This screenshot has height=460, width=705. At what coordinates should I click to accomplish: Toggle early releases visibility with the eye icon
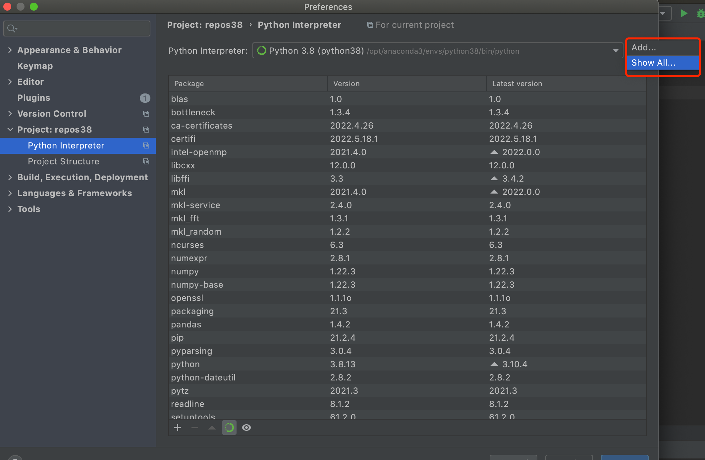click(246, 428)
